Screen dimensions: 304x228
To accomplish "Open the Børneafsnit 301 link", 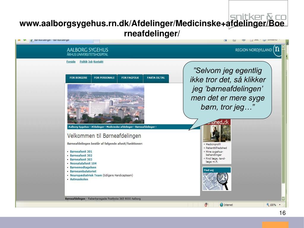I will pos(81,152).
